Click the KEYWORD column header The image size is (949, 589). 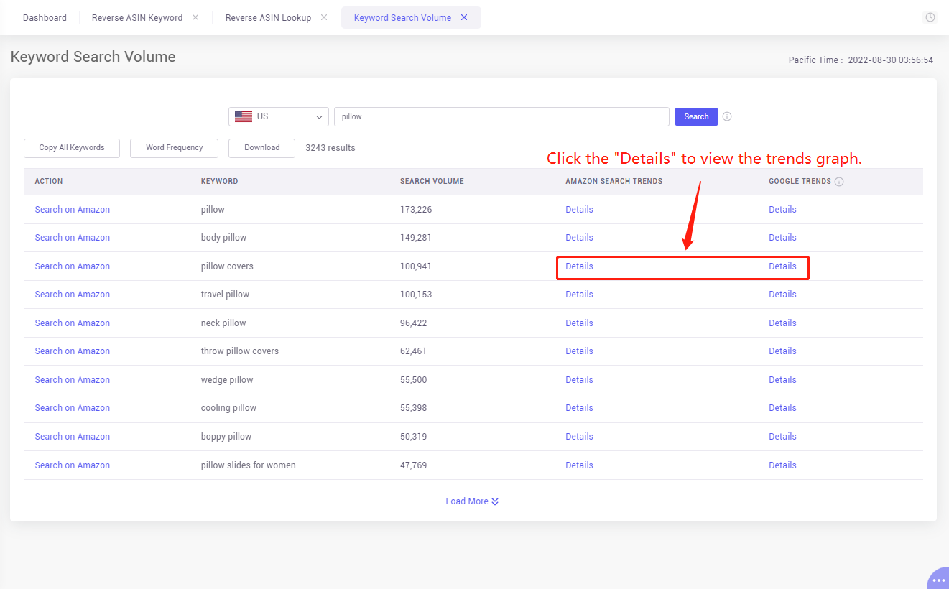(219, 182)
